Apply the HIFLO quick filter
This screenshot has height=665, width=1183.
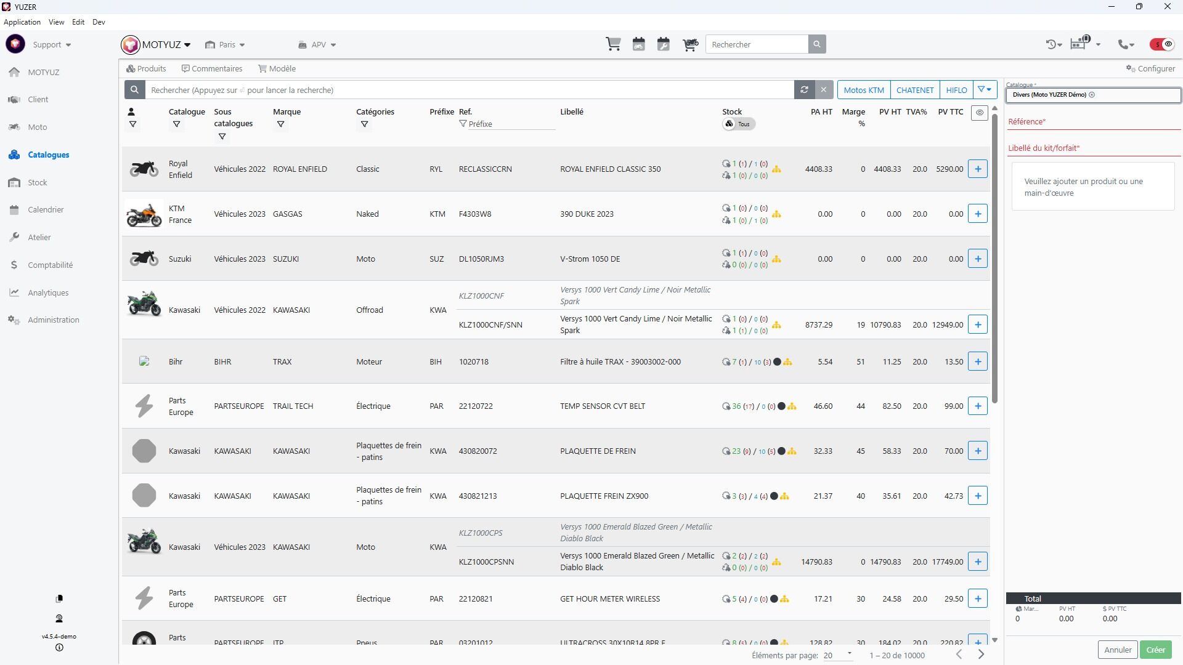(x=956, y=90)
